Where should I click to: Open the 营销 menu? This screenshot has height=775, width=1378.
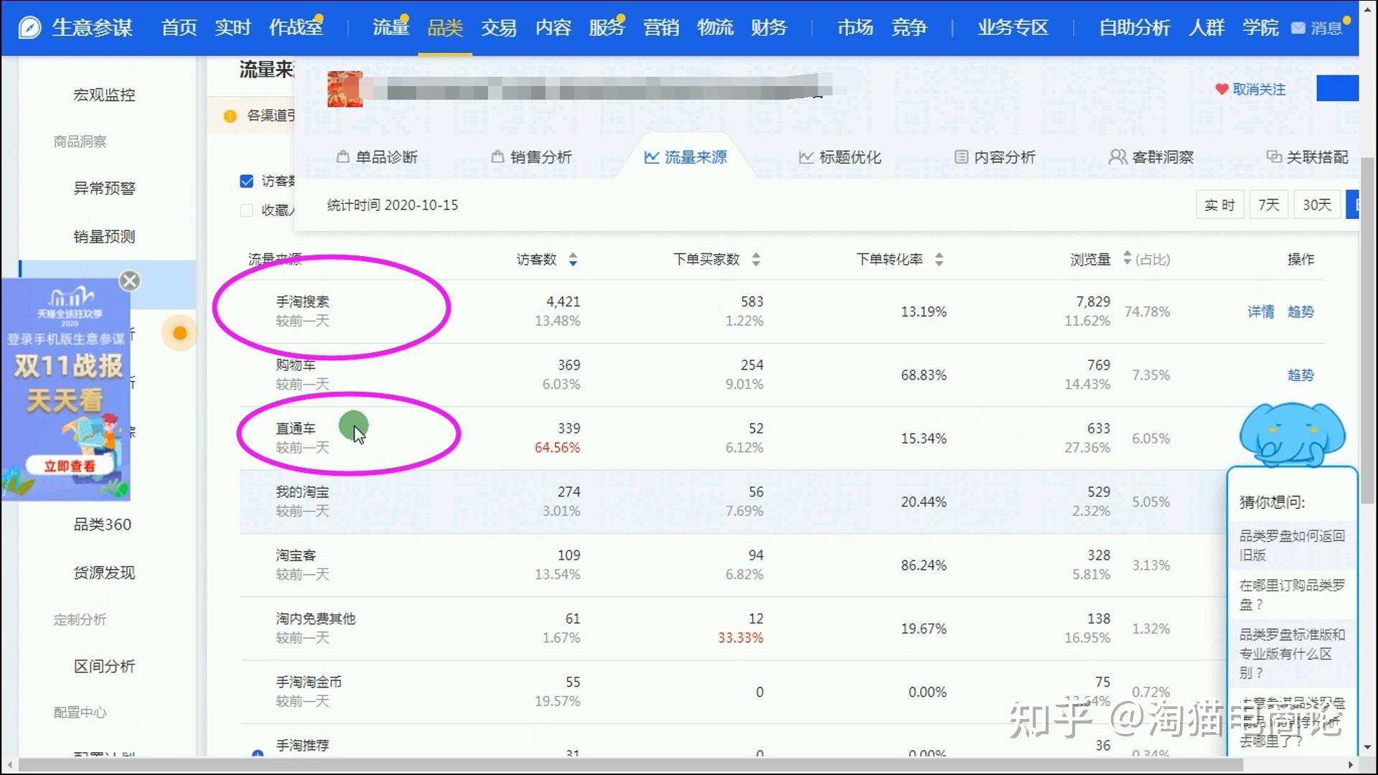[x=661, y=28]
